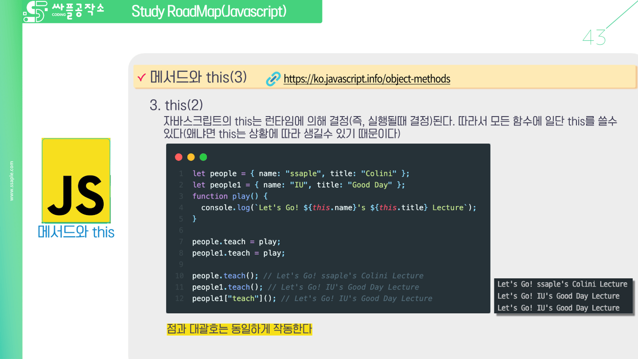Screen dimensions: 638x359
Task: Click the yellow traffic light dot
Action: pos(190,157)
